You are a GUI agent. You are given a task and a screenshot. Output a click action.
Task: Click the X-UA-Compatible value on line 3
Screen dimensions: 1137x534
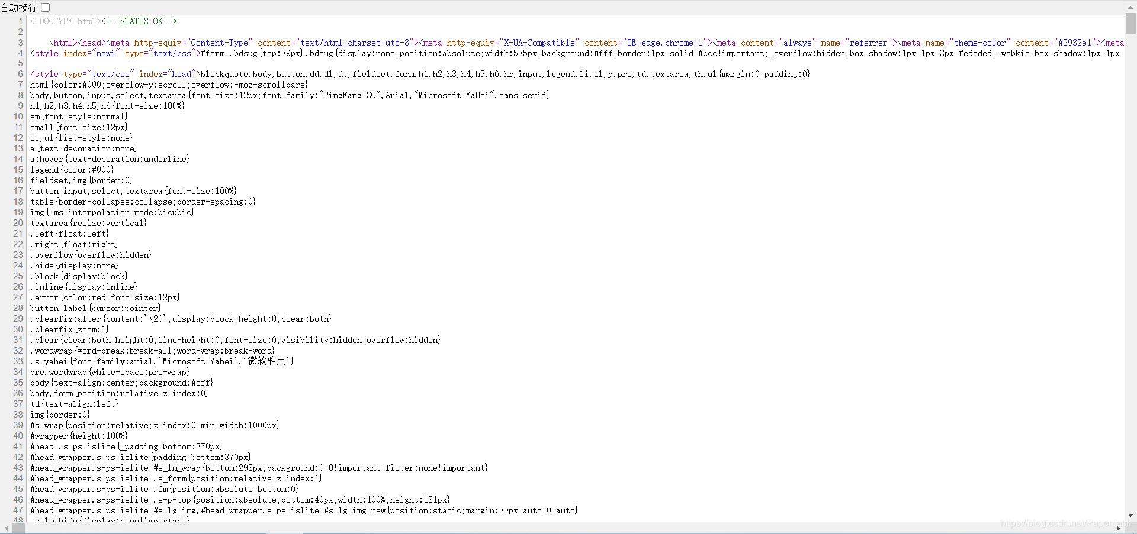click(539, 43)
